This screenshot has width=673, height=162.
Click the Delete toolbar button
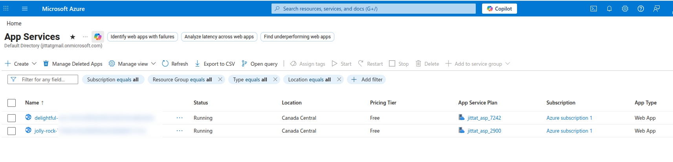tap(427, 63)
